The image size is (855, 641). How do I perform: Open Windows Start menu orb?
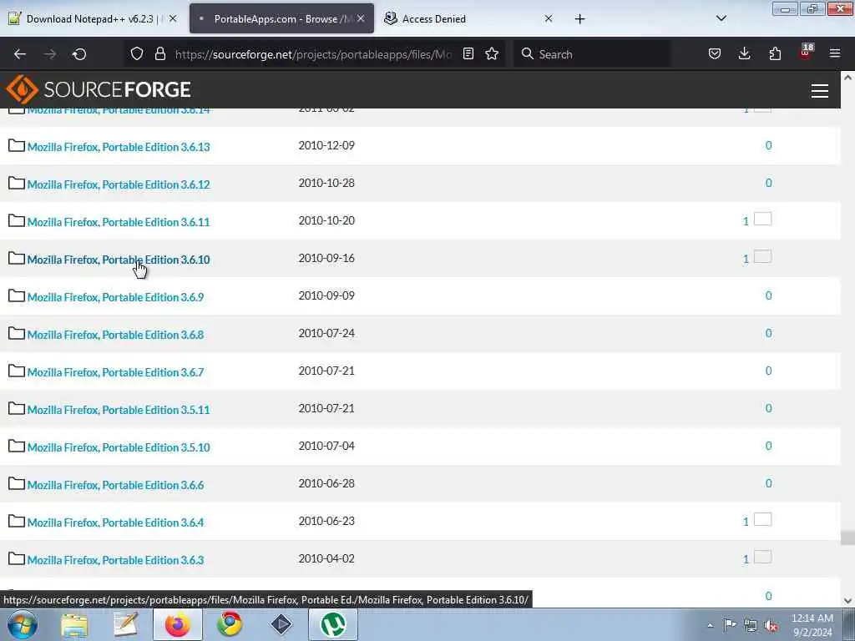click(23, 624)
